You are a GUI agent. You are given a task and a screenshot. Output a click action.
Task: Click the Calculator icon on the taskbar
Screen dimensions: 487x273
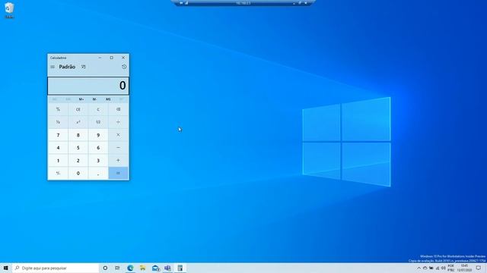tap(180, 268)
